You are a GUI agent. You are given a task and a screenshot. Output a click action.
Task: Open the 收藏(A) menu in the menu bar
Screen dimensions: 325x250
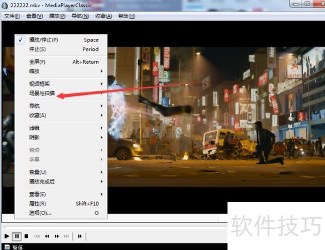coord(103,16)
